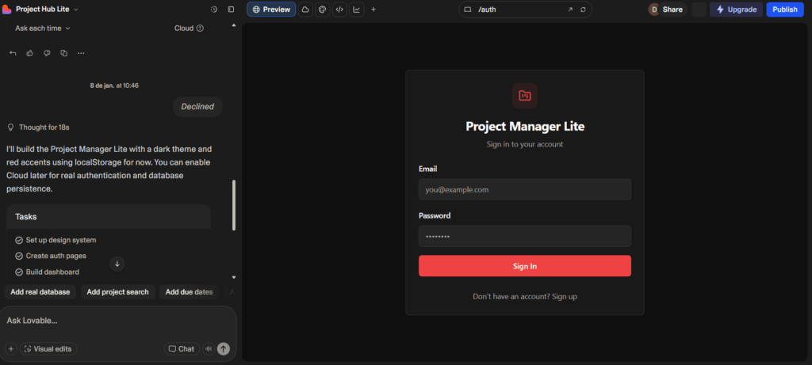This screenshot has height=365, width=812.
Task: Click the Publish button
Action: [785, 10]
